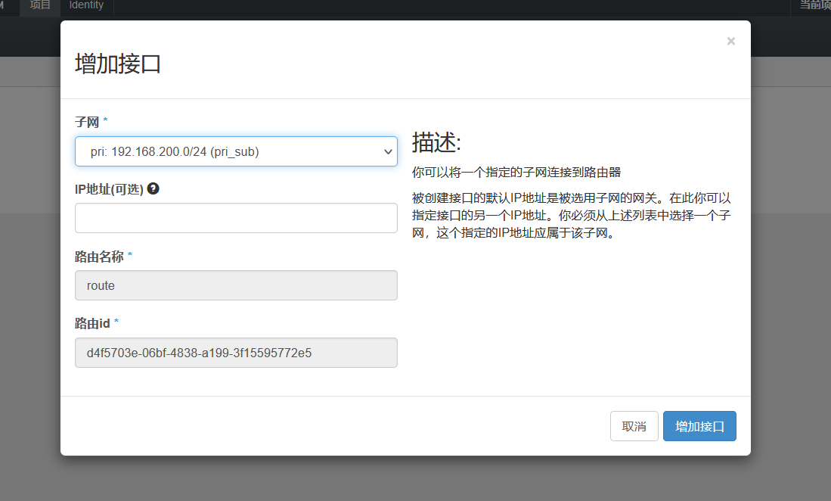Click the 路由名称 field containing route
Viewport: 831px width, 501px height.
[x=236, y=285]
